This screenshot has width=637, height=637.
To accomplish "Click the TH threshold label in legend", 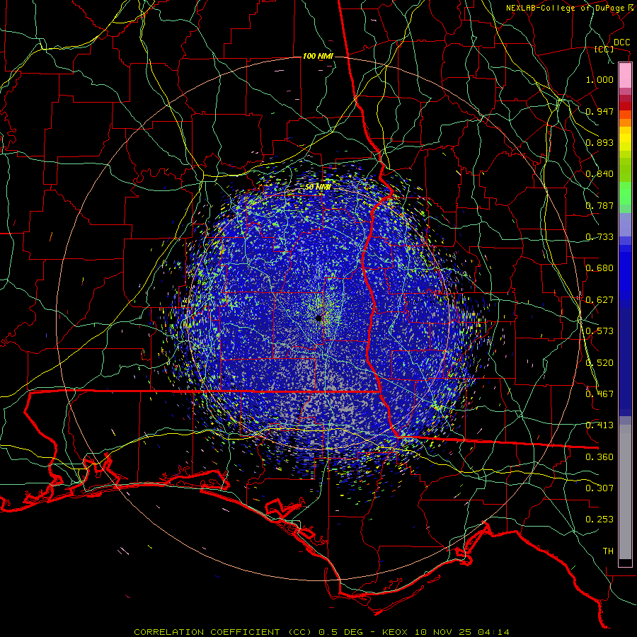I will click(608, 551).
